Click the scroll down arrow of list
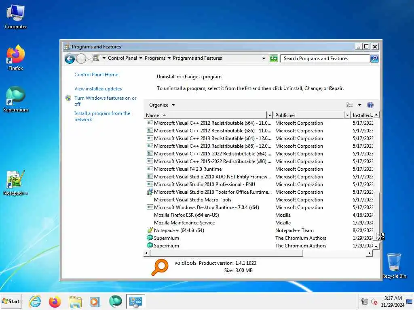The image size is (414, 310). click(376, 246)
